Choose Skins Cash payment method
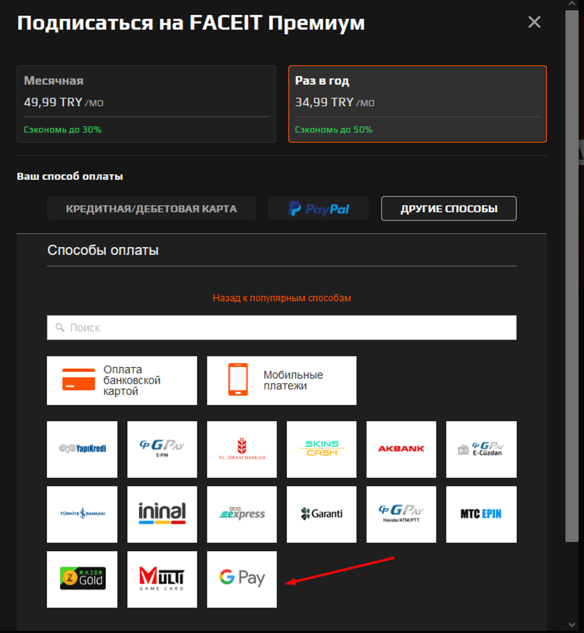This screenshot has width=584, height=633. pos(322,449)
